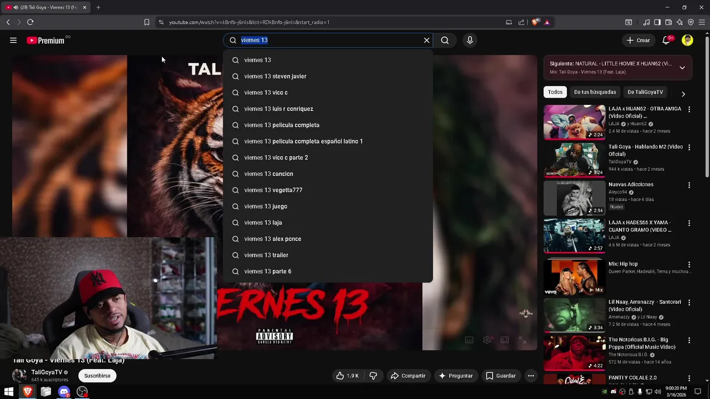Click the Crear button
Viewport: 710px width, 399px height.
point(638,40)
